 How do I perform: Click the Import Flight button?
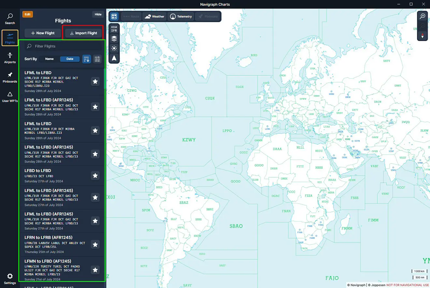pyautogui.click(x=83, y=33)
